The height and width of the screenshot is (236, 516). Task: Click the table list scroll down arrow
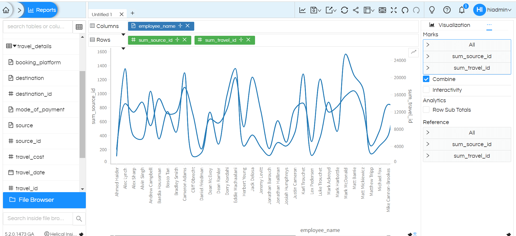tap(82, 189)
